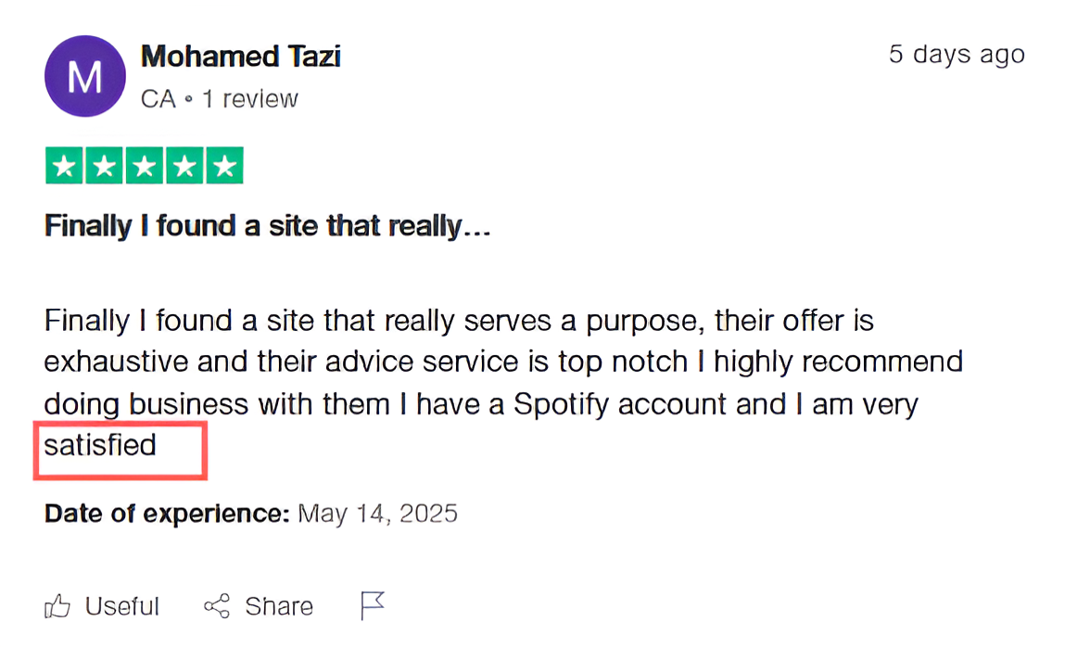The height and width of the screenshot is (647, 1090).
Task: Click the "Date of experience:" label
Action: pos(167,514)
